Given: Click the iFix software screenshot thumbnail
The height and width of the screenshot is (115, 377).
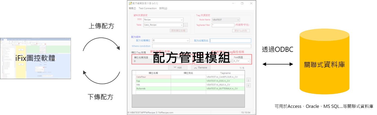Looking at the screenshot, I should [x=35, y=58].
